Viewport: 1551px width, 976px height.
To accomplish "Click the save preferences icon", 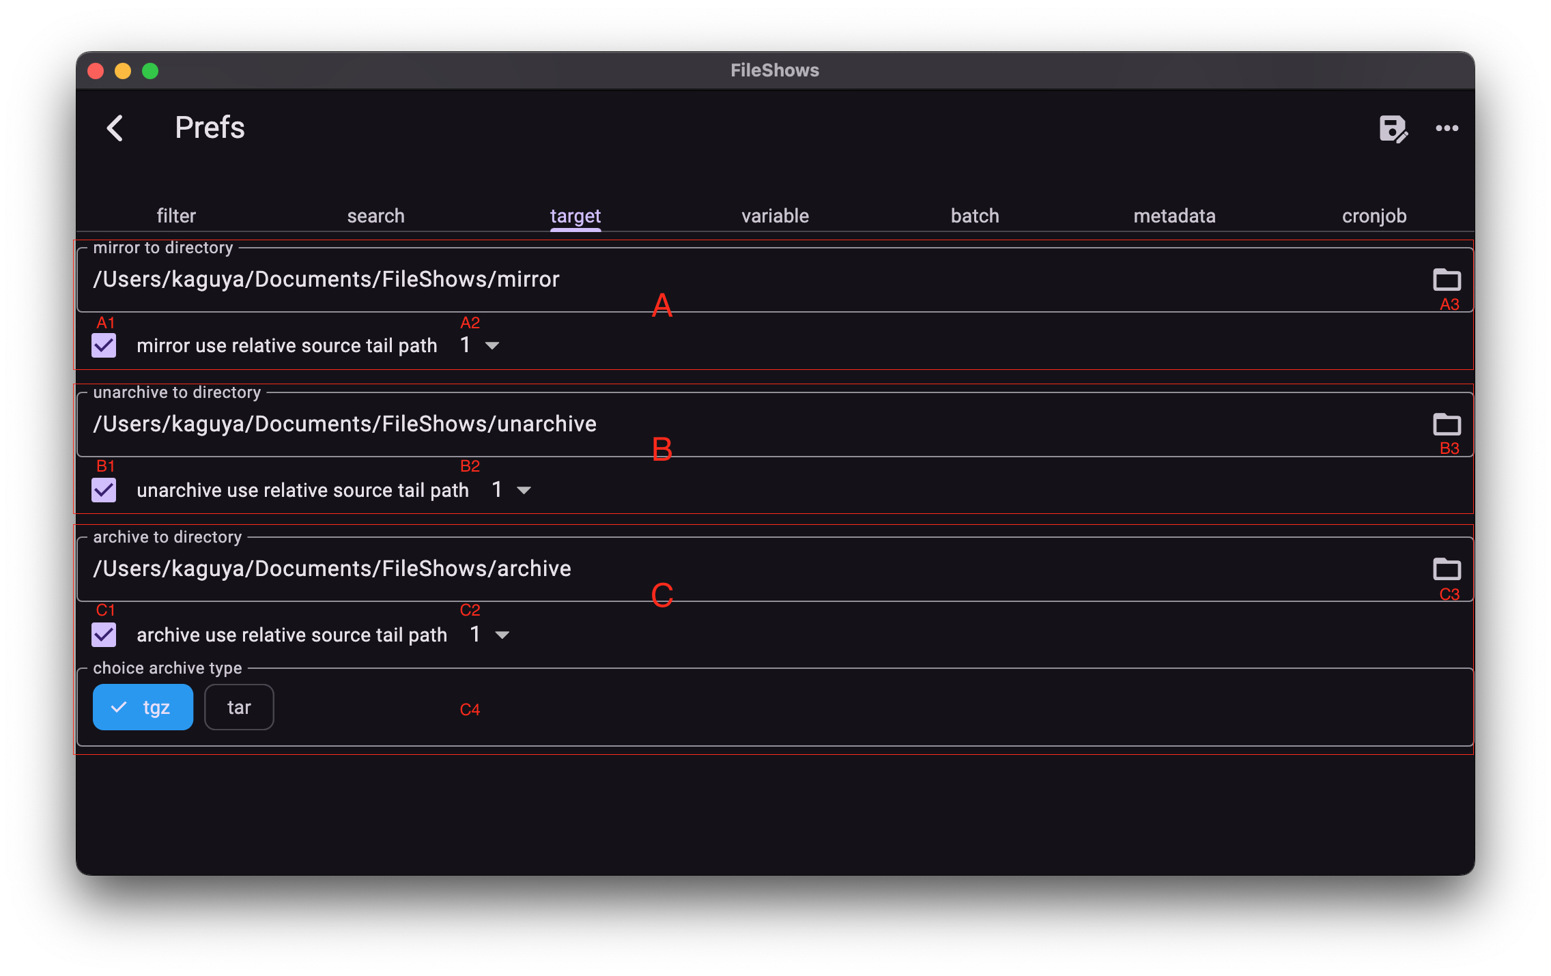I will coord(1392,130).
